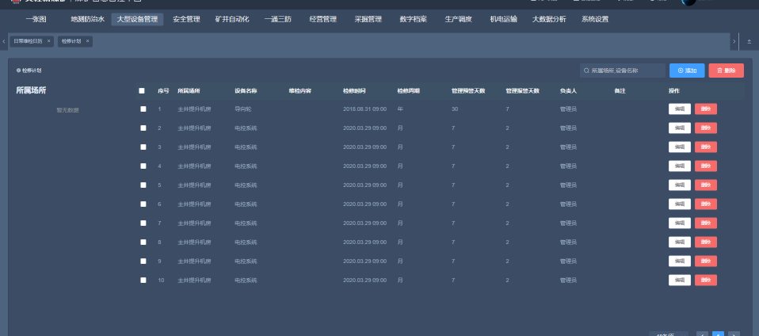Screen dimensions: 759x336
Task: Check the checkbox for row 1
Action: pos(143,109)
